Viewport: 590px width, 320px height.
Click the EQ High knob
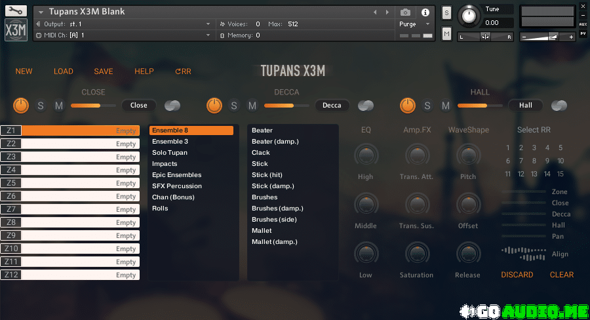tap(366, 155)
